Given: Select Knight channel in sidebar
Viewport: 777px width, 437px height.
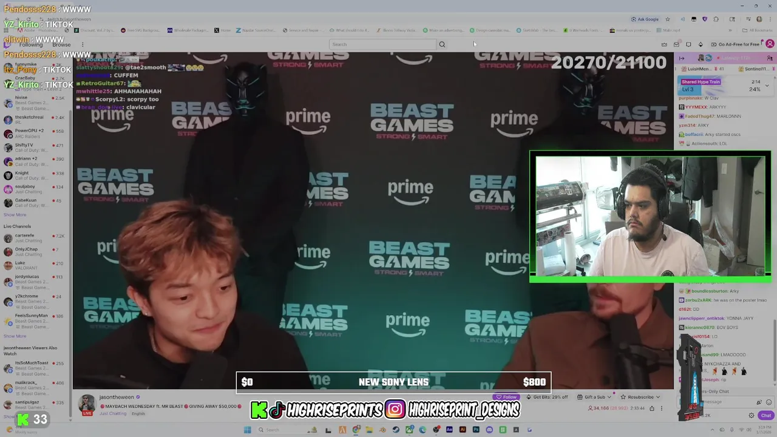Looking at the screenshot, I should pyautogui.click(x=35, y=175).
